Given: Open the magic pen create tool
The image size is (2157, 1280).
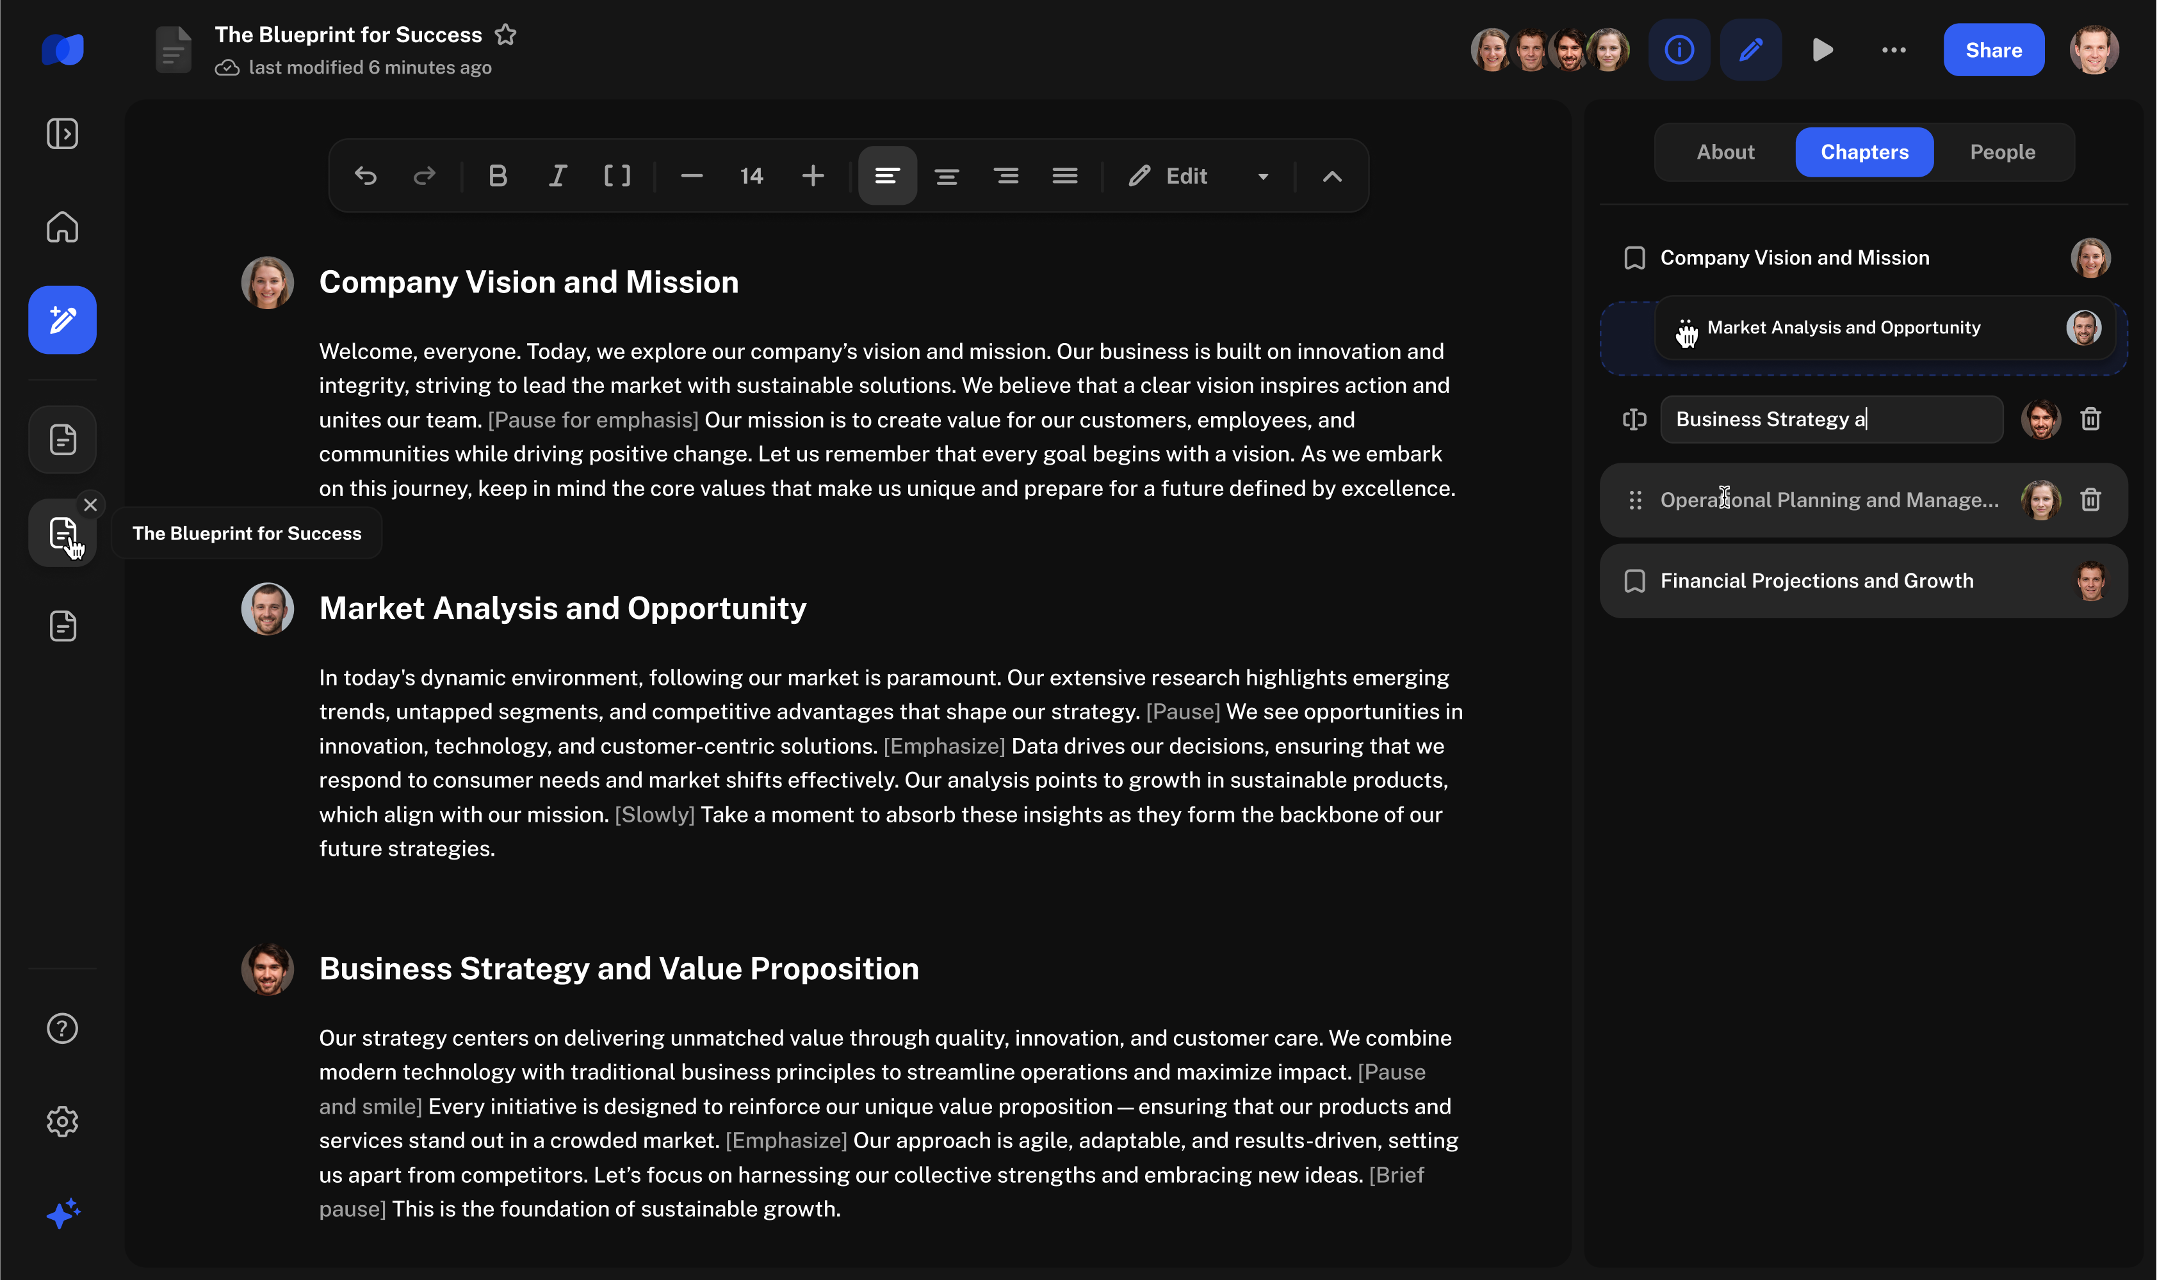Looking at the screenshot, I should coord(62,320).
